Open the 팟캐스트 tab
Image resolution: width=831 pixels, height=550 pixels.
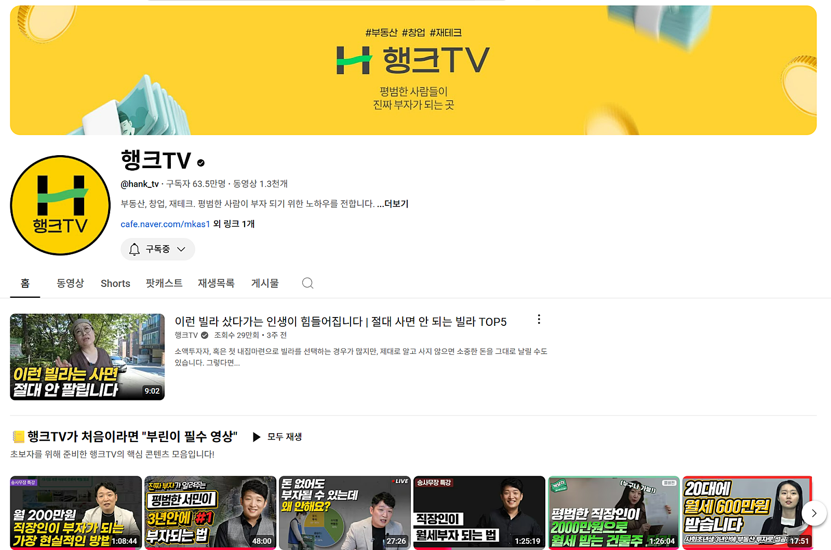coord(164,283)
